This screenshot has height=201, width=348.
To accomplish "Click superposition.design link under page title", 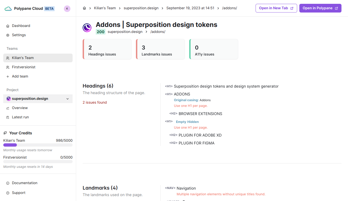I will pos(125,32).
